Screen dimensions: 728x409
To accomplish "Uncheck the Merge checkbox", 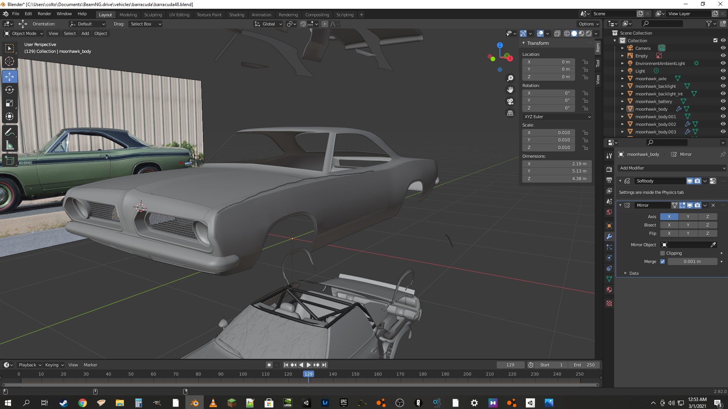I will tap(663, 262).
